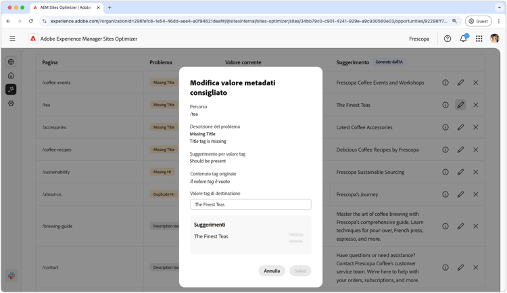Edit the /about-us suggestion
Image resolution: width=507 pixels, height=293 pixels.
(460, 194)
